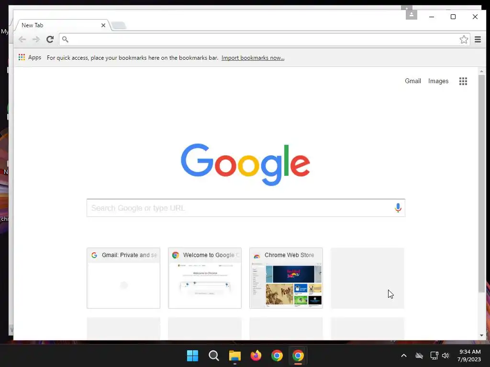
Task: Open taskbar Search magnifier
Action: point(214,356)
